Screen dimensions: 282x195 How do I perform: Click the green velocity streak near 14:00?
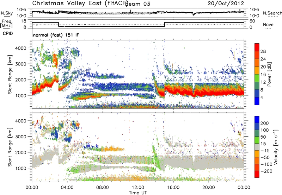coord(157,158)
